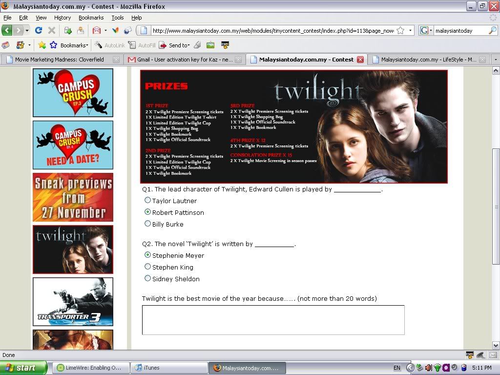Click the mushroom icon in the status bar

coord(480,355)
